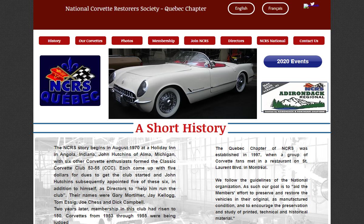Click the 'A Short History' heading
This screenshot has height=224, width=364.
coord(181,128)
